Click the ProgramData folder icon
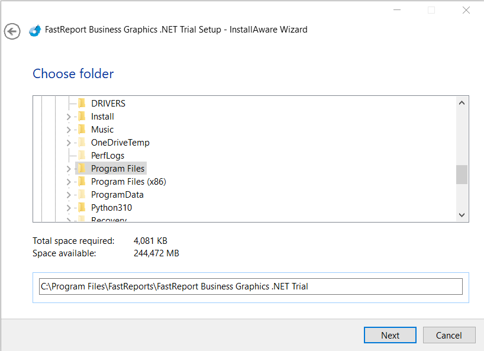 pyautogui.click(x=82, y=194)
